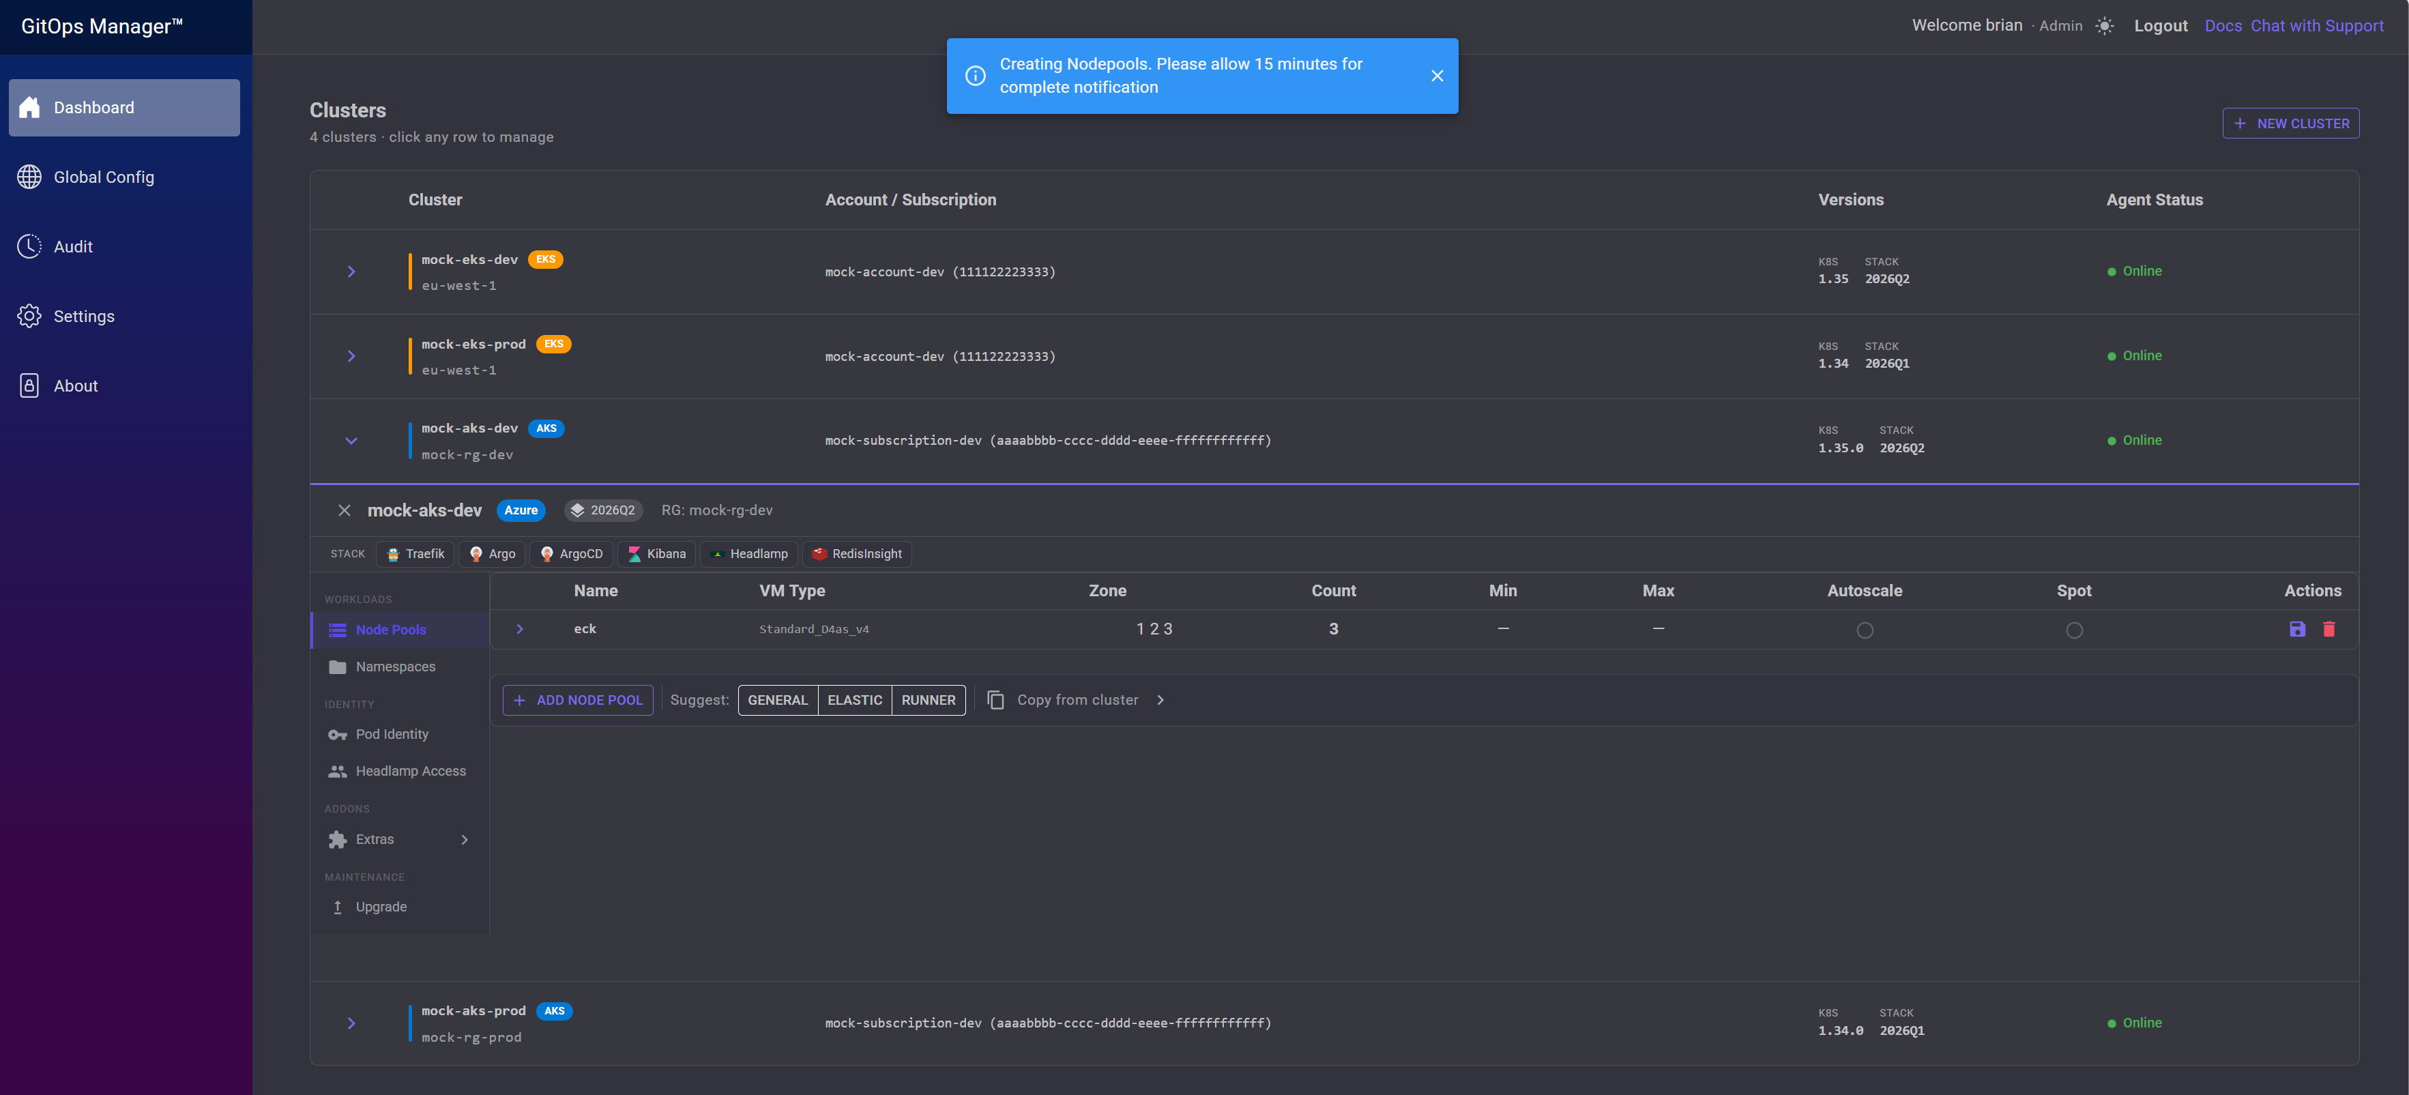Toggle Autoscale for eck node pool
This screenshot has width=2409, height=1095.
click(x=1864, y=630)
